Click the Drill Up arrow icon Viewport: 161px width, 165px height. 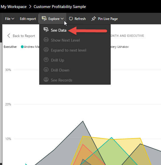coord(46,60)
